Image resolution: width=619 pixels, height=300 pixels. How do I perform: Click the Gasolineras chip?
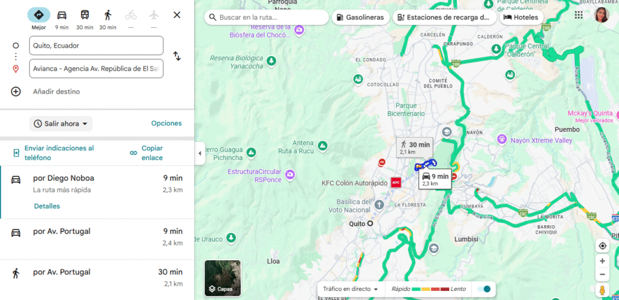coord(360,18)
